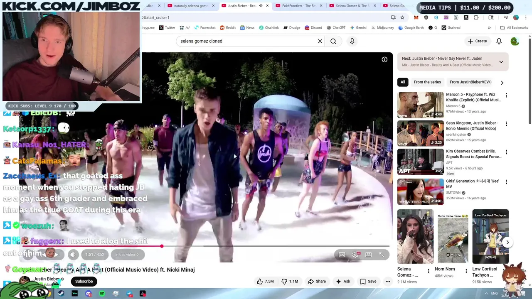The width and height of the screenshot is (532, 299).
Task: Select From the series chip
Action: coord(427,82)
